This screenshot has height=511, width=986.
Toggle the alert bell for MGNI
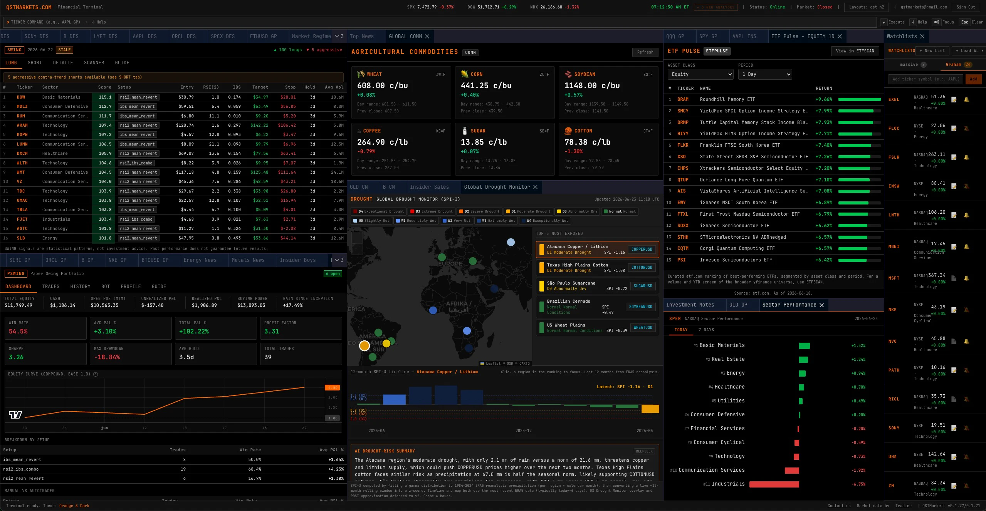966,247
